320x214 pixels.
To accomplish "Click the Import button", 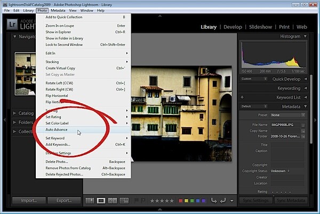I will tap(29, 201).
